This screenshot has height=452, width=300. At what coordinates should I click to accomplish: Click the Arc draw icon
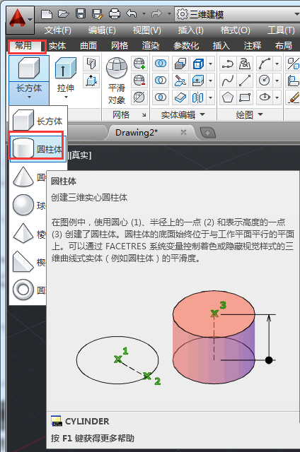pos(265,64)
